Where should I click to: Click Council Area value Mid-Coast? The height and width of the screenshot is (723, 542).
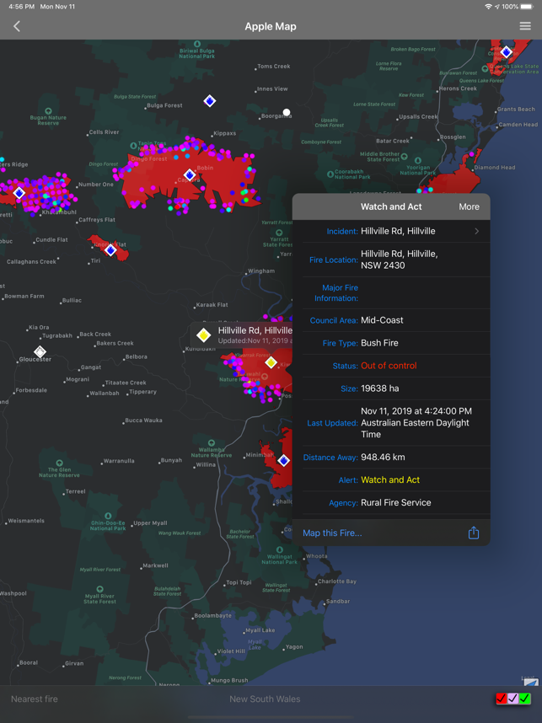(382, 320)
